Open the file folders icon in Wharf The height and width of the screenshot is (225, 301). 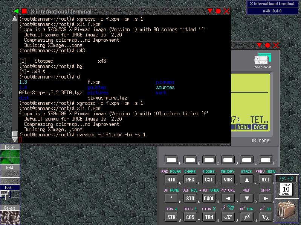point(287,211)
